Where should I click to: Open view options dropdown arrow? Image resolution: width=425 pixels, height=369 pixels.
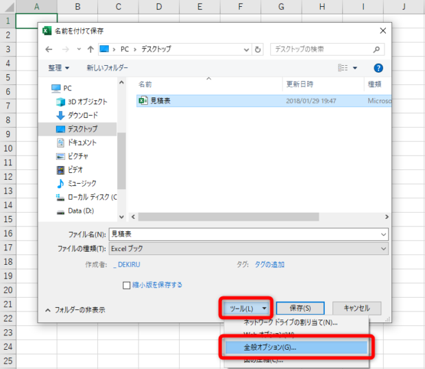[355, 68]
